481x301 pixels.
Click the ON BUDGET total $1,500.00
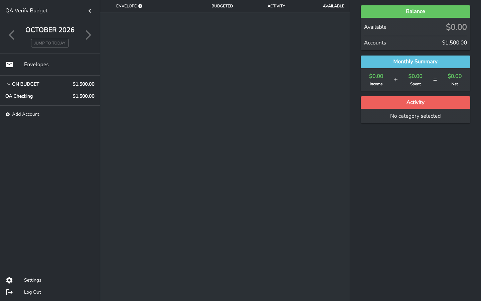pos(84,84)
